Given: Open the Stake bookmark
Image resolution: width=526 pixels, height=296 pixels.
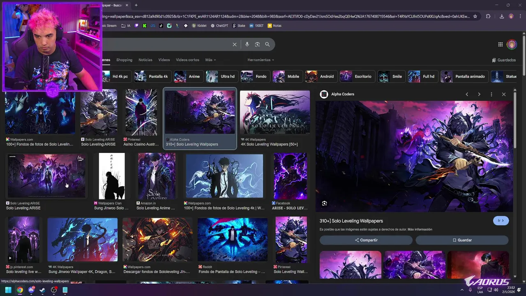Looking at the screenshot, I should [239, 25].
